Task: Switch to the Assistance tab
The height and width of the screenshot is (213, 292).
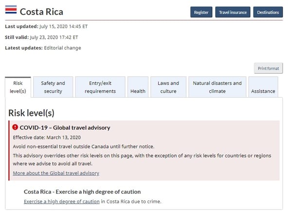Action: (263, 87)
